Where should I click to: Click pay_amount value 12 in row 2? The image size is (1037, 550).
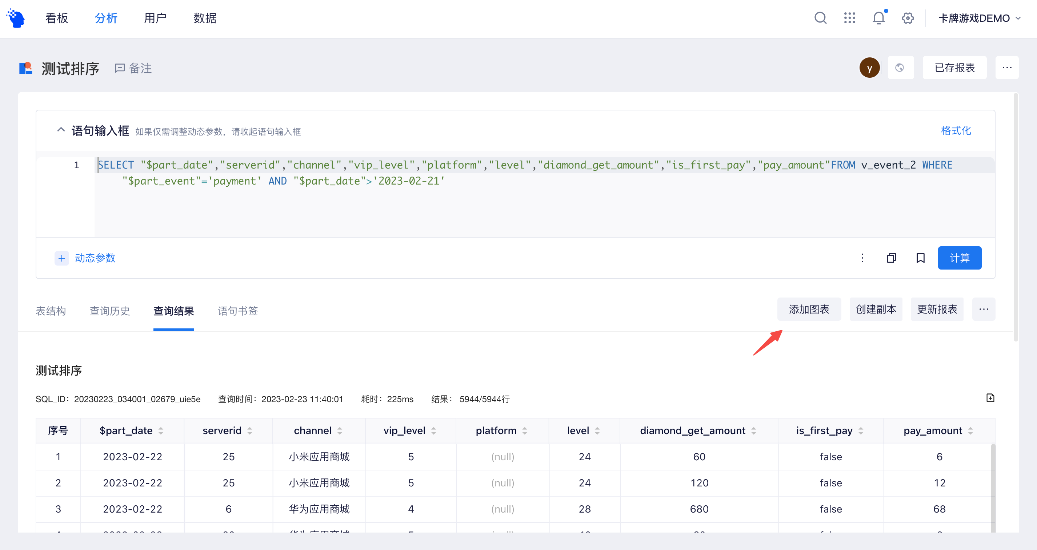(940, 483)
